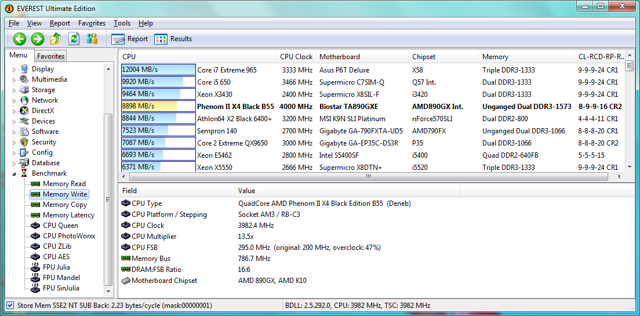Click the Refresh toolbar icon
The image size is (640, 316).
click(x=74, y=39)
